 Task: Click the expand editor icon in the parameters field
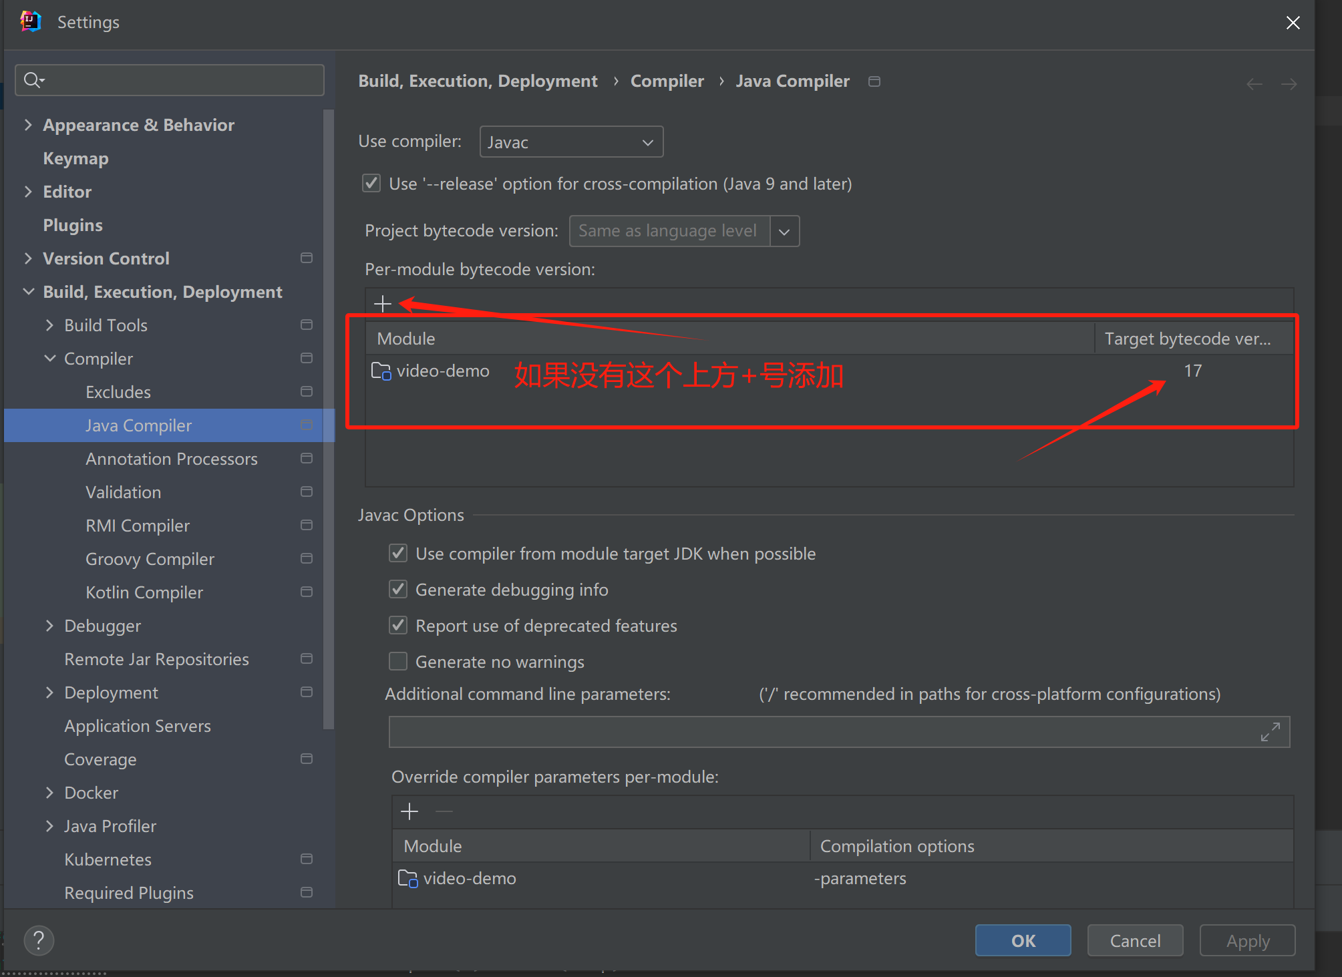tap(1271, 732)
